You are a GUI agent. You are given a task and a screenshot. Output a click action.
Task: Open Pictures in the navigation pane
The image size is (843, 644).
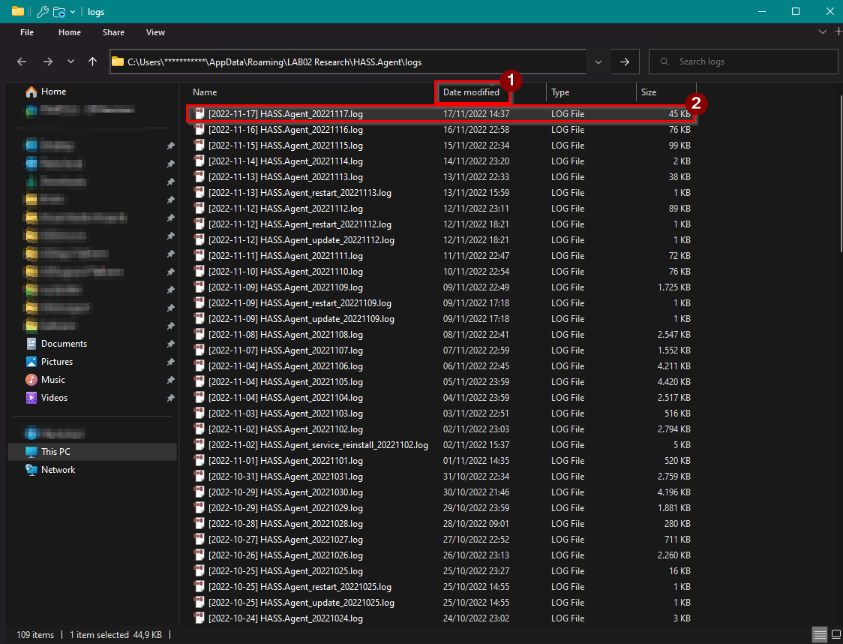[x=57, y=362]
